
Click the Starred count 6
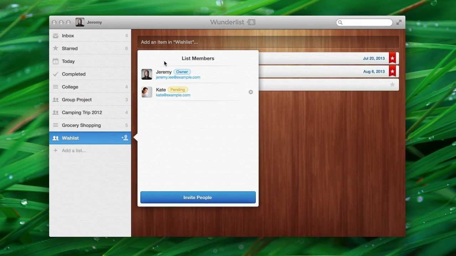coord(126,48)
